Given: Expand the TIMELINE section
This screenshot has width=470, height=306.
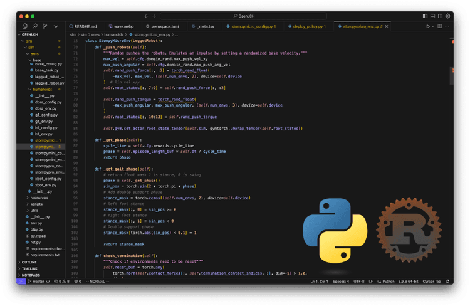Looking at the screenshot, I should tap(29, 268).
